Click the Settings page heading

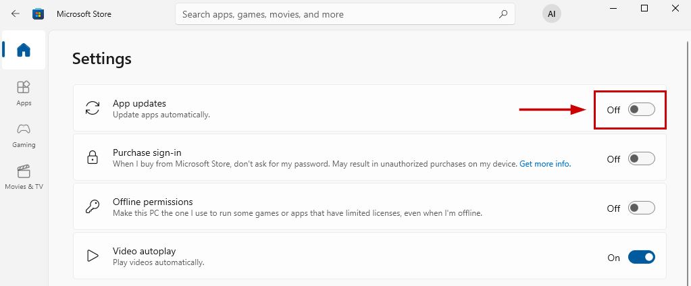click(102, 59)
